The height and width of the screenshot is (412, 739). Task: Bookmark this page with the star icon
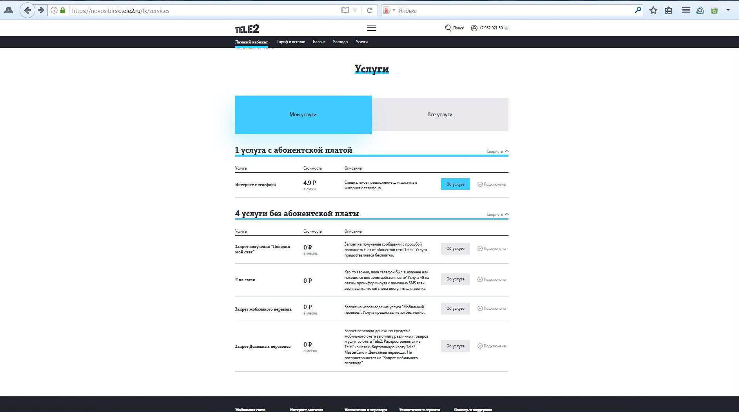[653, 11]
